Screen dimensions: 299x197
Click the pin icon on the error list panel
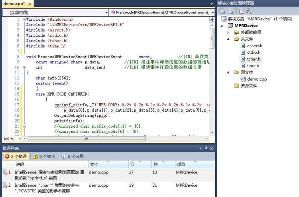[x=206, y=148]
